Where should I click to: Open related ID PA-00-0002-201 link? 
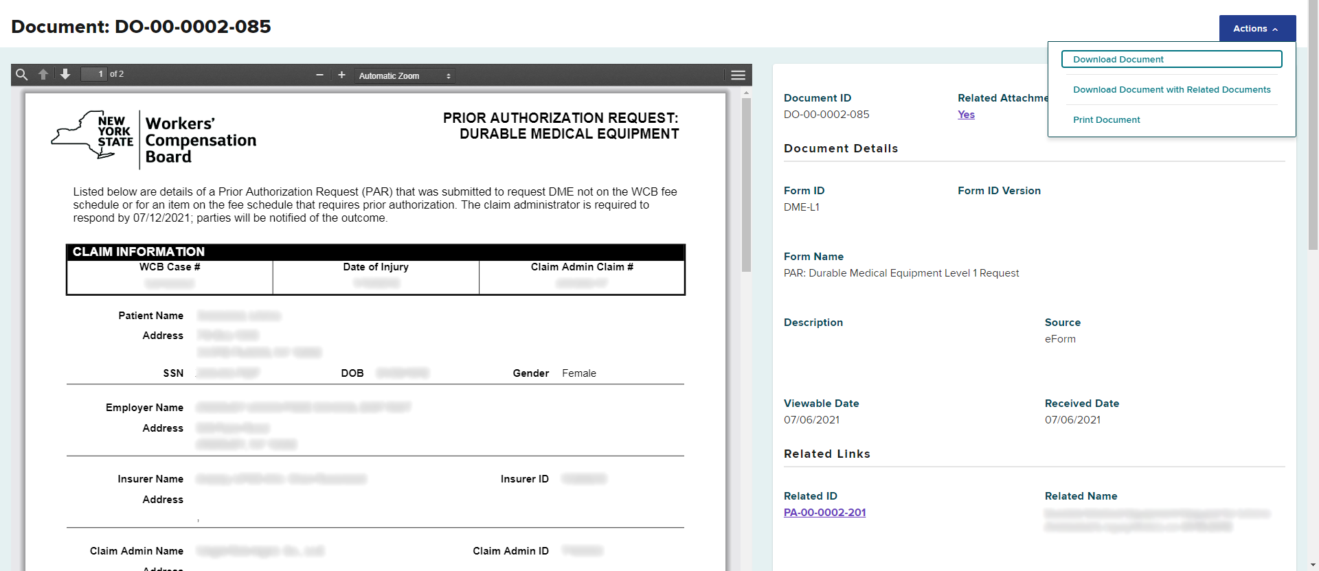click(824, 513)
